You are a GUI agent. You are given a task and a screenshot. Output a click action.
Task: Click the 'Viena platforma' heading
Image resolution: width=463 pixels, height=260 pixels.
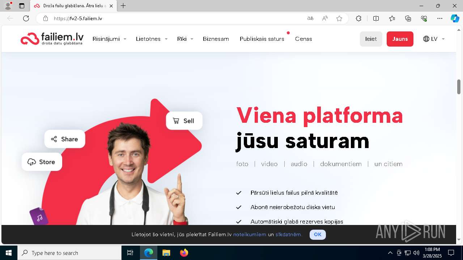[320, 115]
